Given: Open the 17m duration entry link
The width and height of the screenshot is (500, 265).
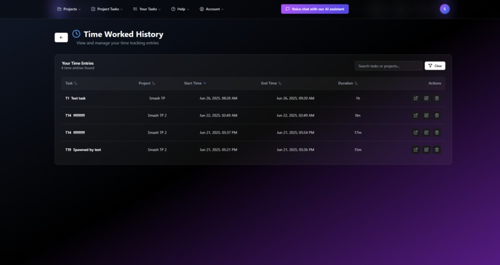Looking at the screenshot, I should point(416,132).
